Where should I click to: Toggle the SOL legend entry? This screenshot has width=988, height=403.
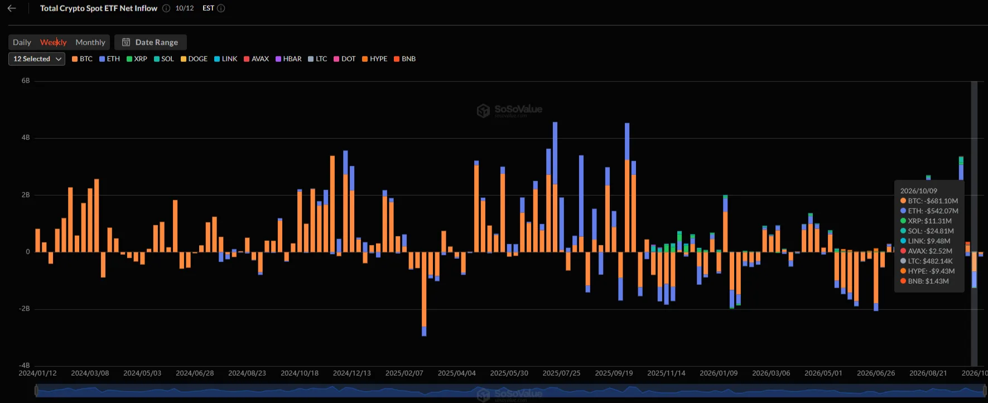click(164, 59)
